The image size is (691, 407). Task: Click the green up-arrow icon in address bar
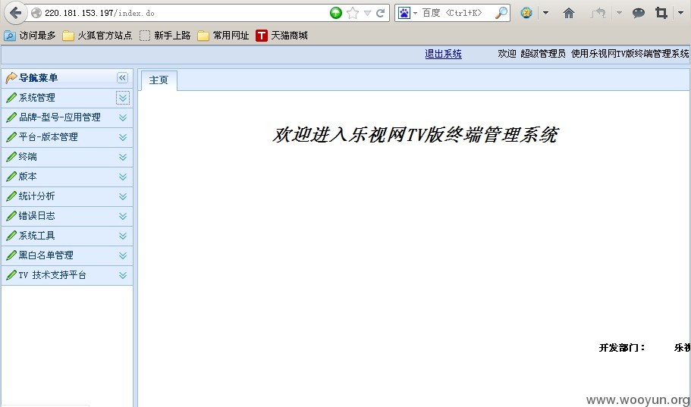(x=336, y=13)
